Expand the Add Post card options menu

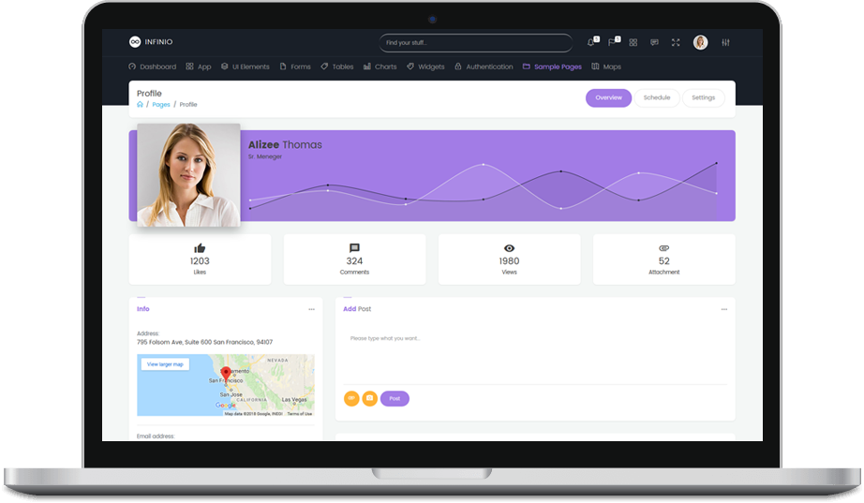click(x=723, y=309)
